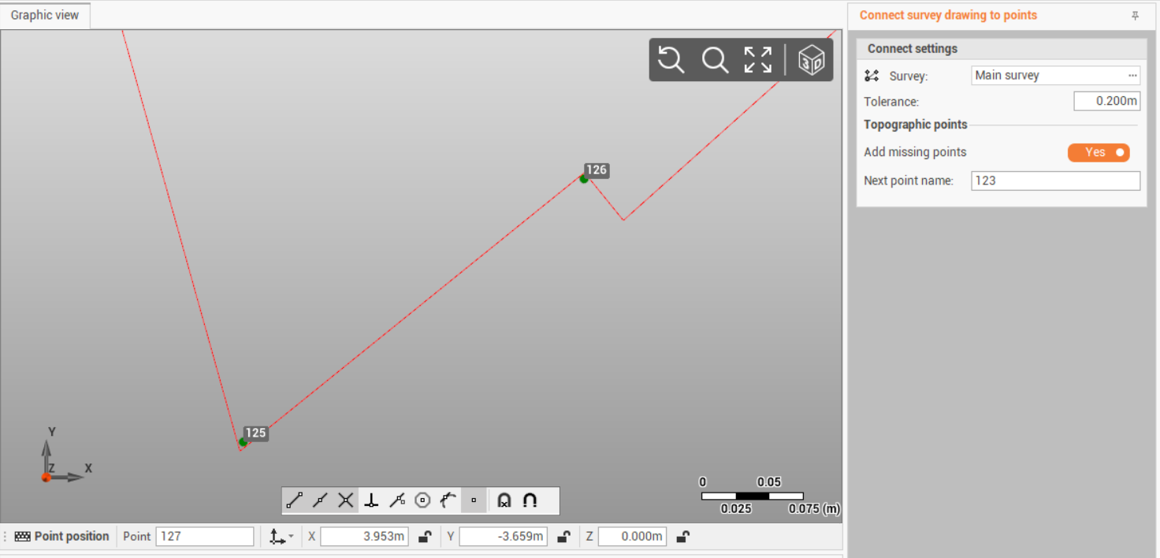This screenshot has width=1160, height=558.
Task: Select the perpendicular snap tool
Action: [371, 500]
